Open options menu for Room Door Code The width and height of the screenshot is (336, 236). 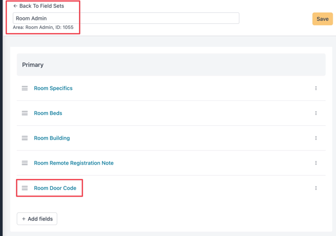pyautogui.click(x=316, y=188)
